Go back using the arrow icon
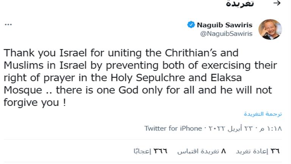 click(x=277, y=3)
